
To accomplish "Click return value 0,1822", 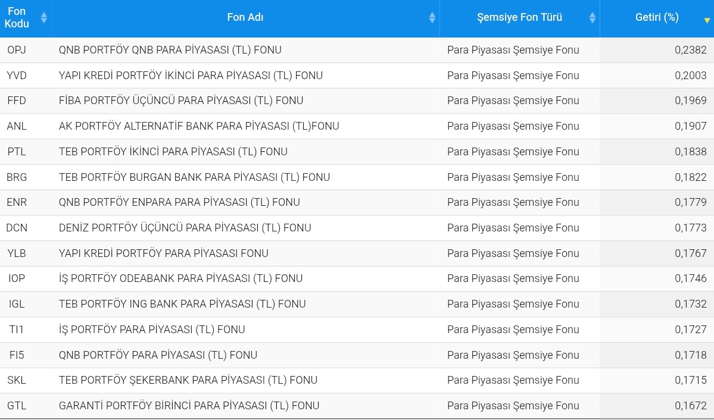I will (690, 177).
